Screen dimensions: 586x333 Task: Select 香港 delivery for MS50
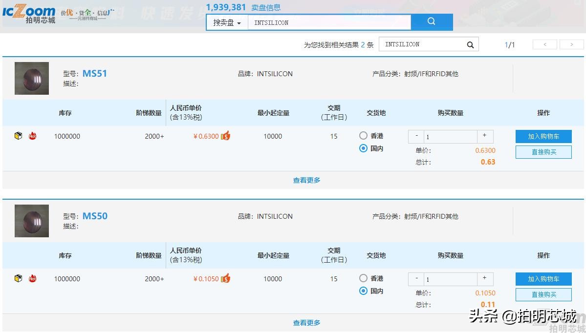point(363,278)
